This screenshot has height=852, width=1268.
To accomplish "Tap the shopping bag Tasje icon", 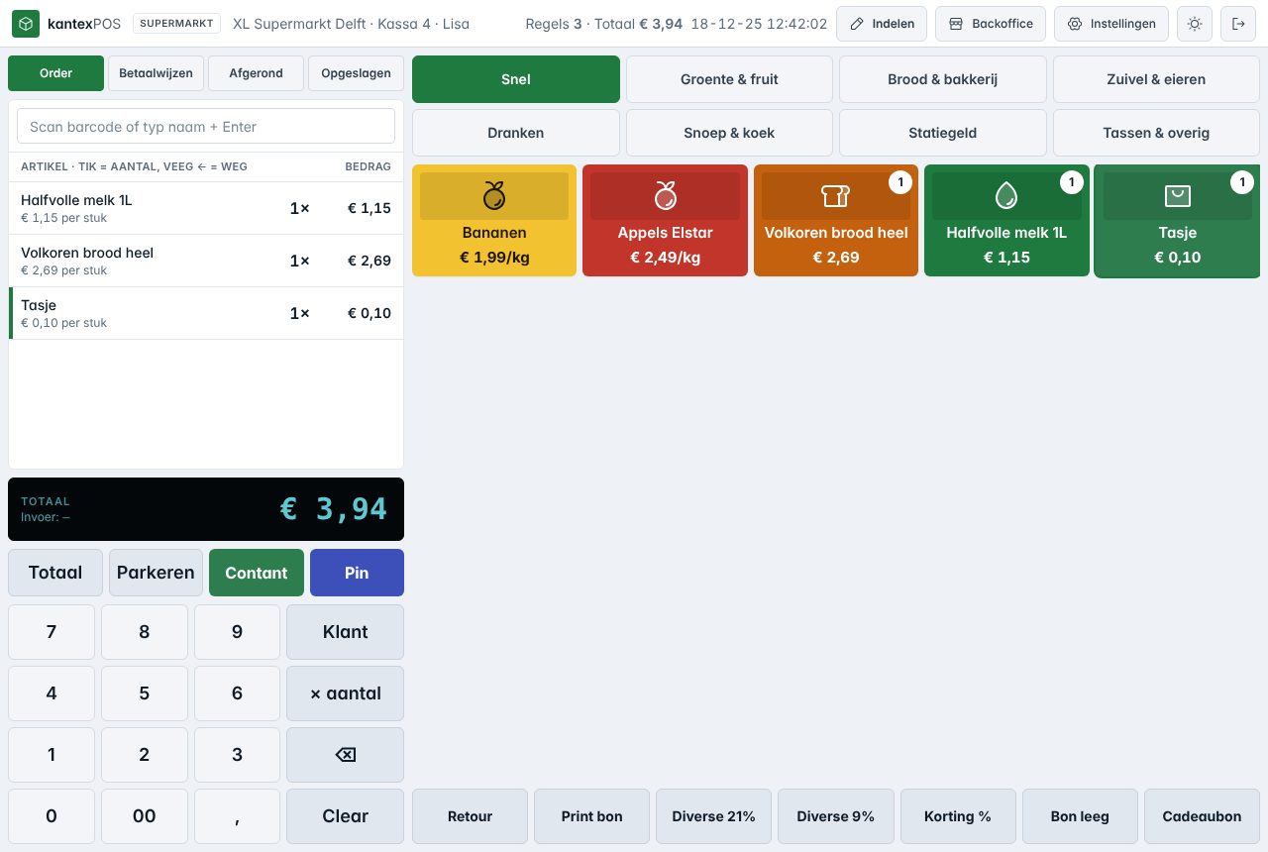I will 1177,196.
